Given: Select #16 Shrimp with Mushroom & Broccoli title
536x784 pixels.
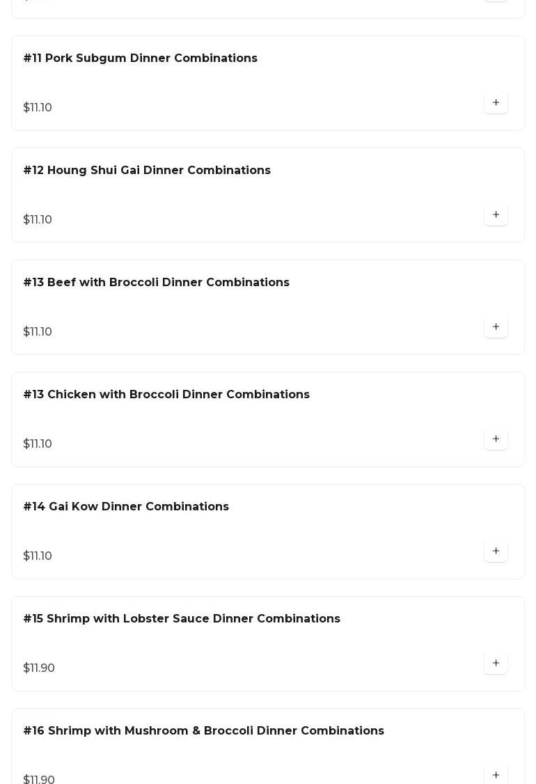Looking at the screenshot, I should pos(203,731).
